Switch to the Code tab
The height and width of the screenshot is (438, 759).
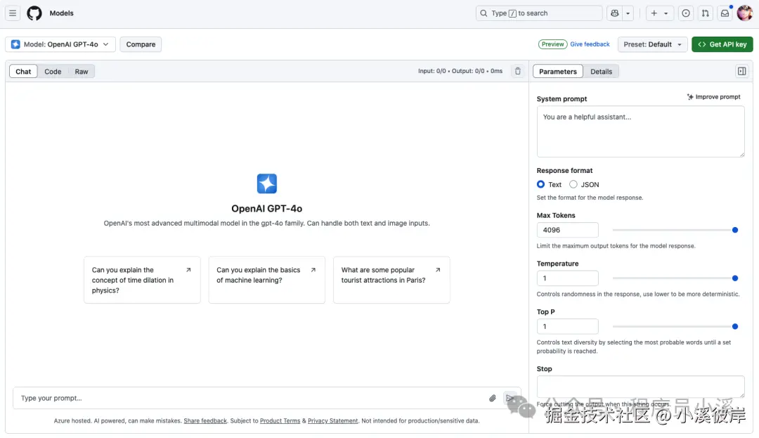(53, 71)
